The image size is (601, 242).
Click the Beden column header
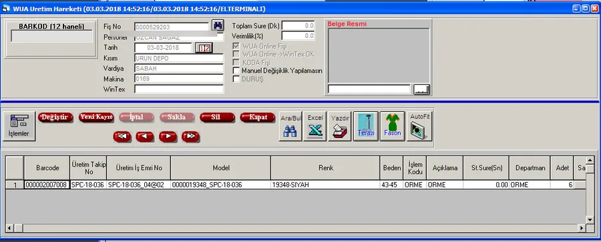pyautogui.click(x=392, y=168)
